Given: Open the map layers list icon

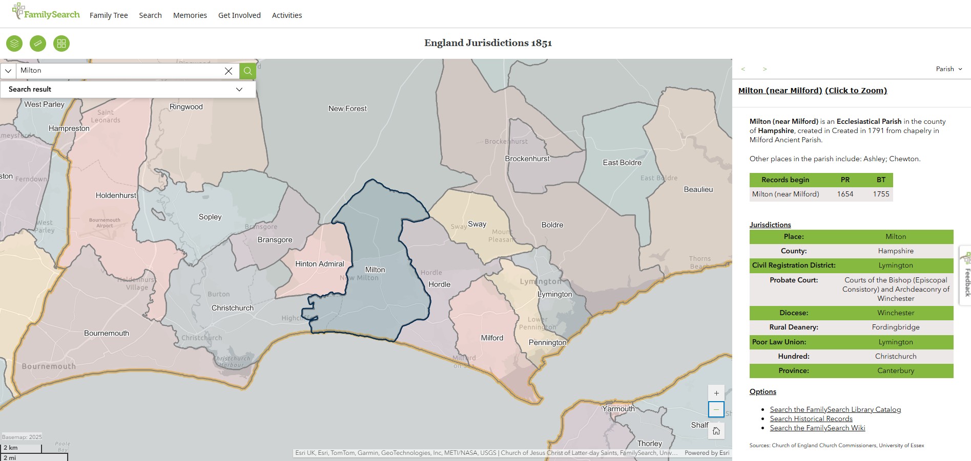Looking at the screenshot, I should click(14, 43).
